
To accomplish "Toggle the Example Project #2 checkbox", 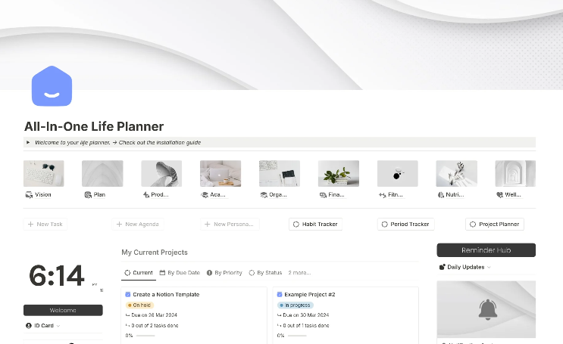I will tap(280, 295).
